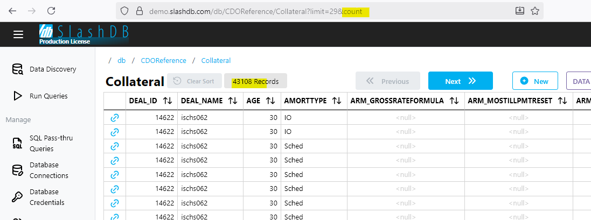Bookmark this page with the star icon
The width and height of the screenshot is (591, 220).
(535, 11)
